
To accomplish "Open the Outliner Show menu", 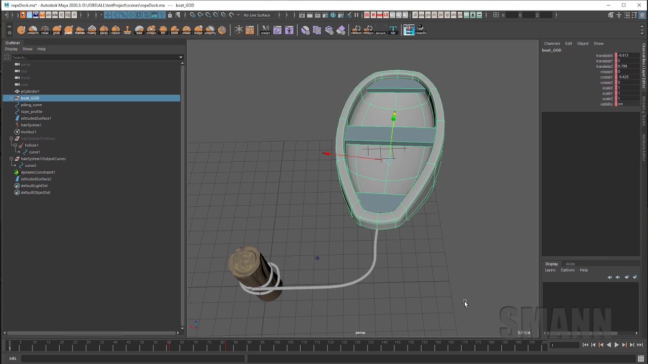I will 27,49.
